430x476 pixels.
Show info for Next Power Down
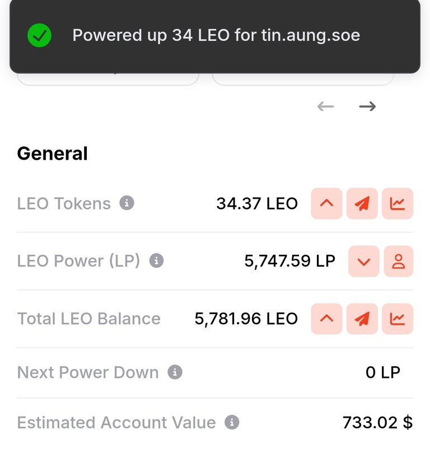pos(175,372)
